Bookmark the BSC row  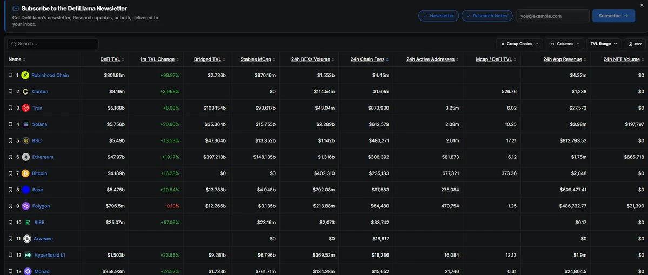coord(11,141)
